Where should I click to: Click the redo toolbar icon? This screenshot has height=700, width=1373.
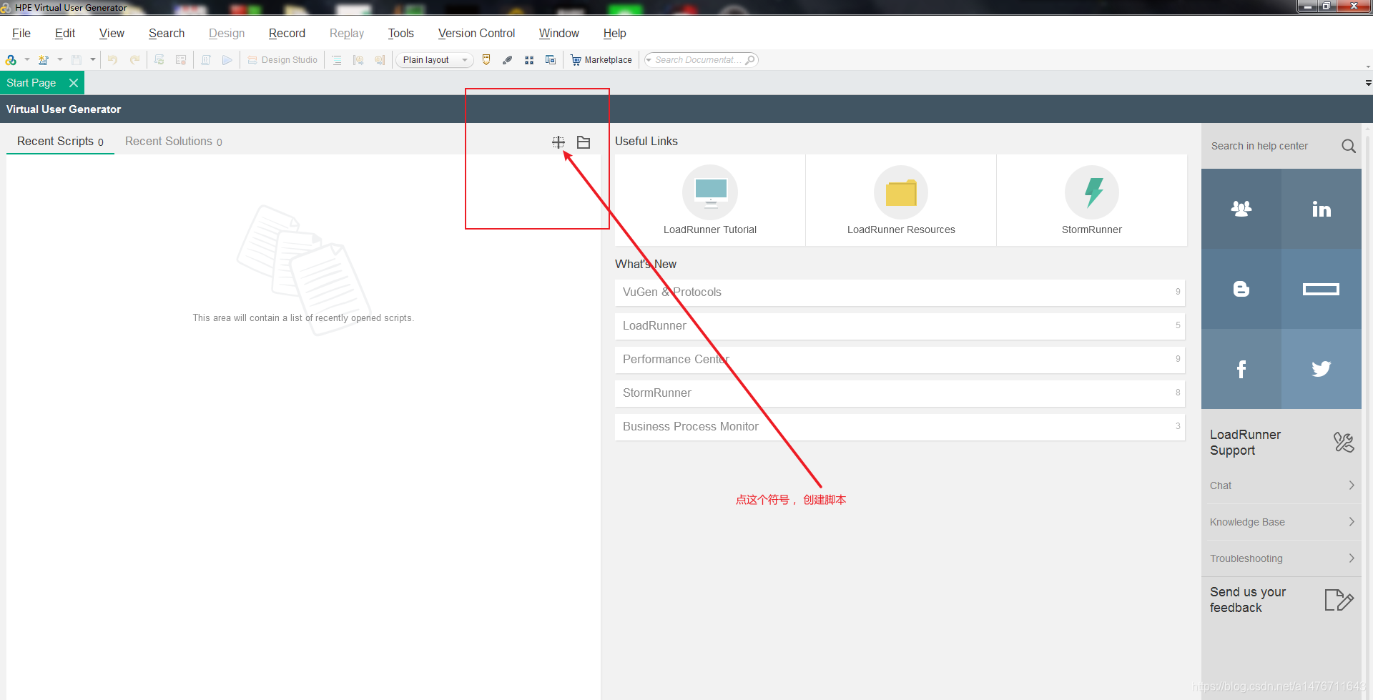click(x=134, y=60)
